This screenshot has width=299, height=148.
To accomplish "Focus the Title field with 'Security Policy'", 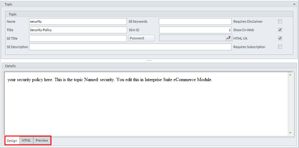I will tap(78, 30).
